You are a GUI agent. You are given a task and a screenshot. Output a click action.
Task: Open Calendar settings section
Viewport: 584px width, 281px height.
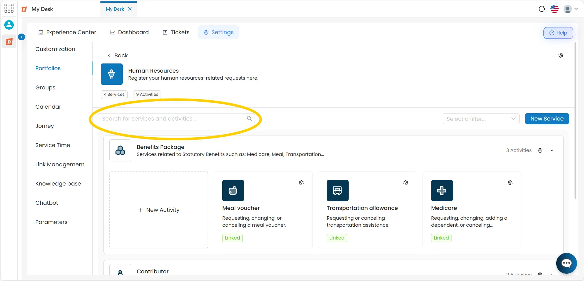(48, 107)
